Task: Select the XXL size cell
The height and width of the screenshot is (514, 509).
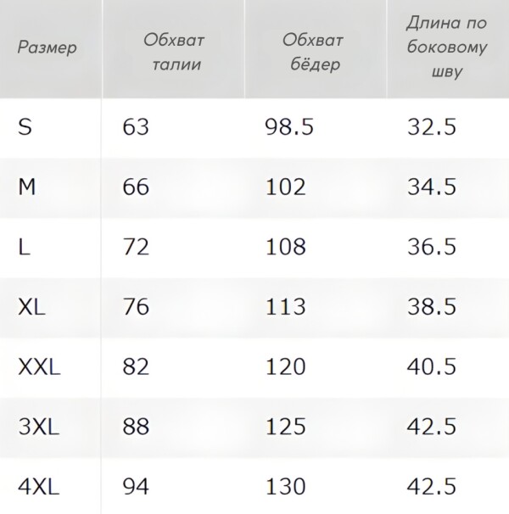Action: click(39, 367)
